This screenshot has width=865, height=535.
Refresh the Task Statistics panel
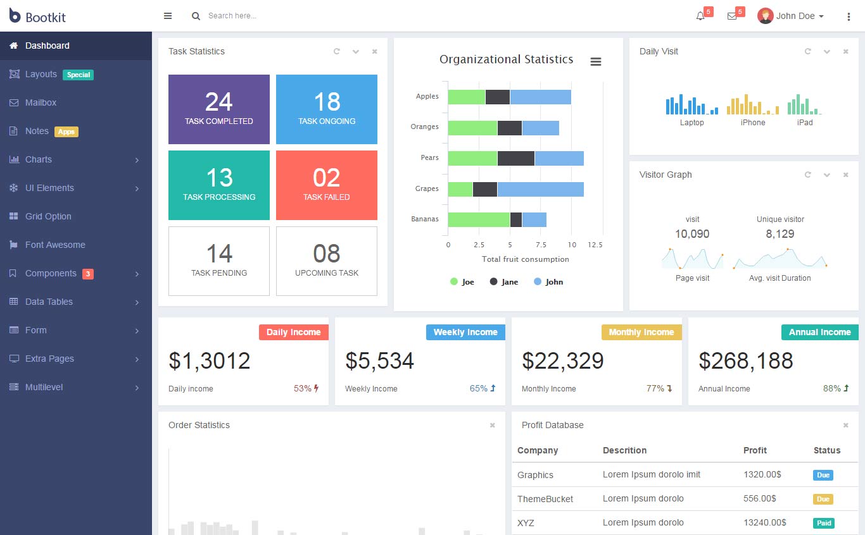pyautogui.click(x=337, y=52)
